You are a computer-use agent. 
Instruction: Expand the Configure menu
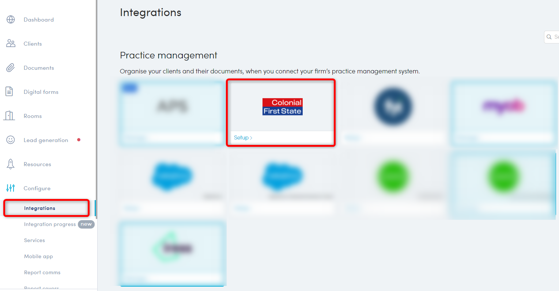tap(37, 188)
